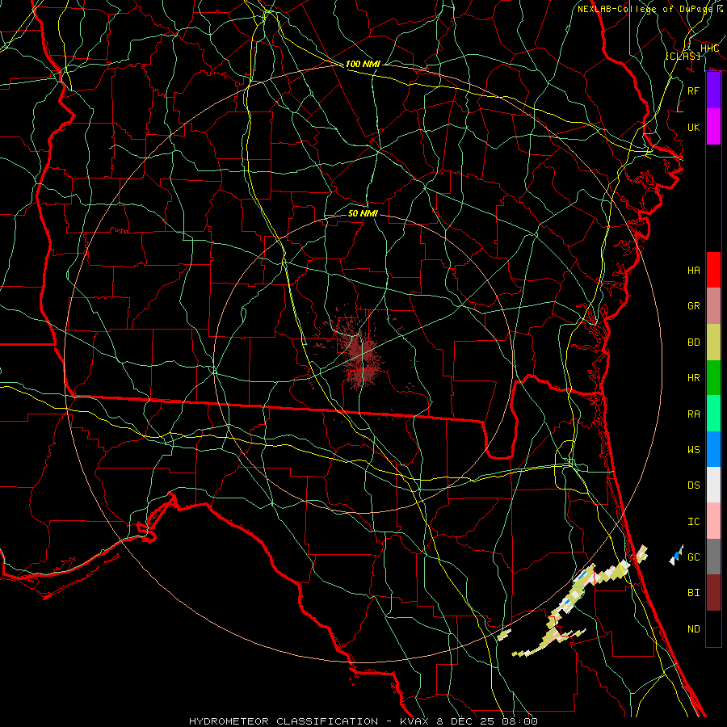Click the 'ND' legend label

point(694,629)
